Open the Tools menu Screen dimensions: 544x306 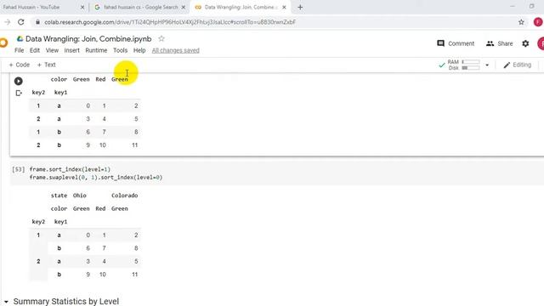coord(120,50)
